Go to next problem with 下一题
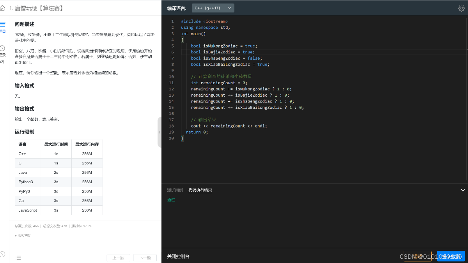Screen dimensions: 468x263 pos(145,258)
